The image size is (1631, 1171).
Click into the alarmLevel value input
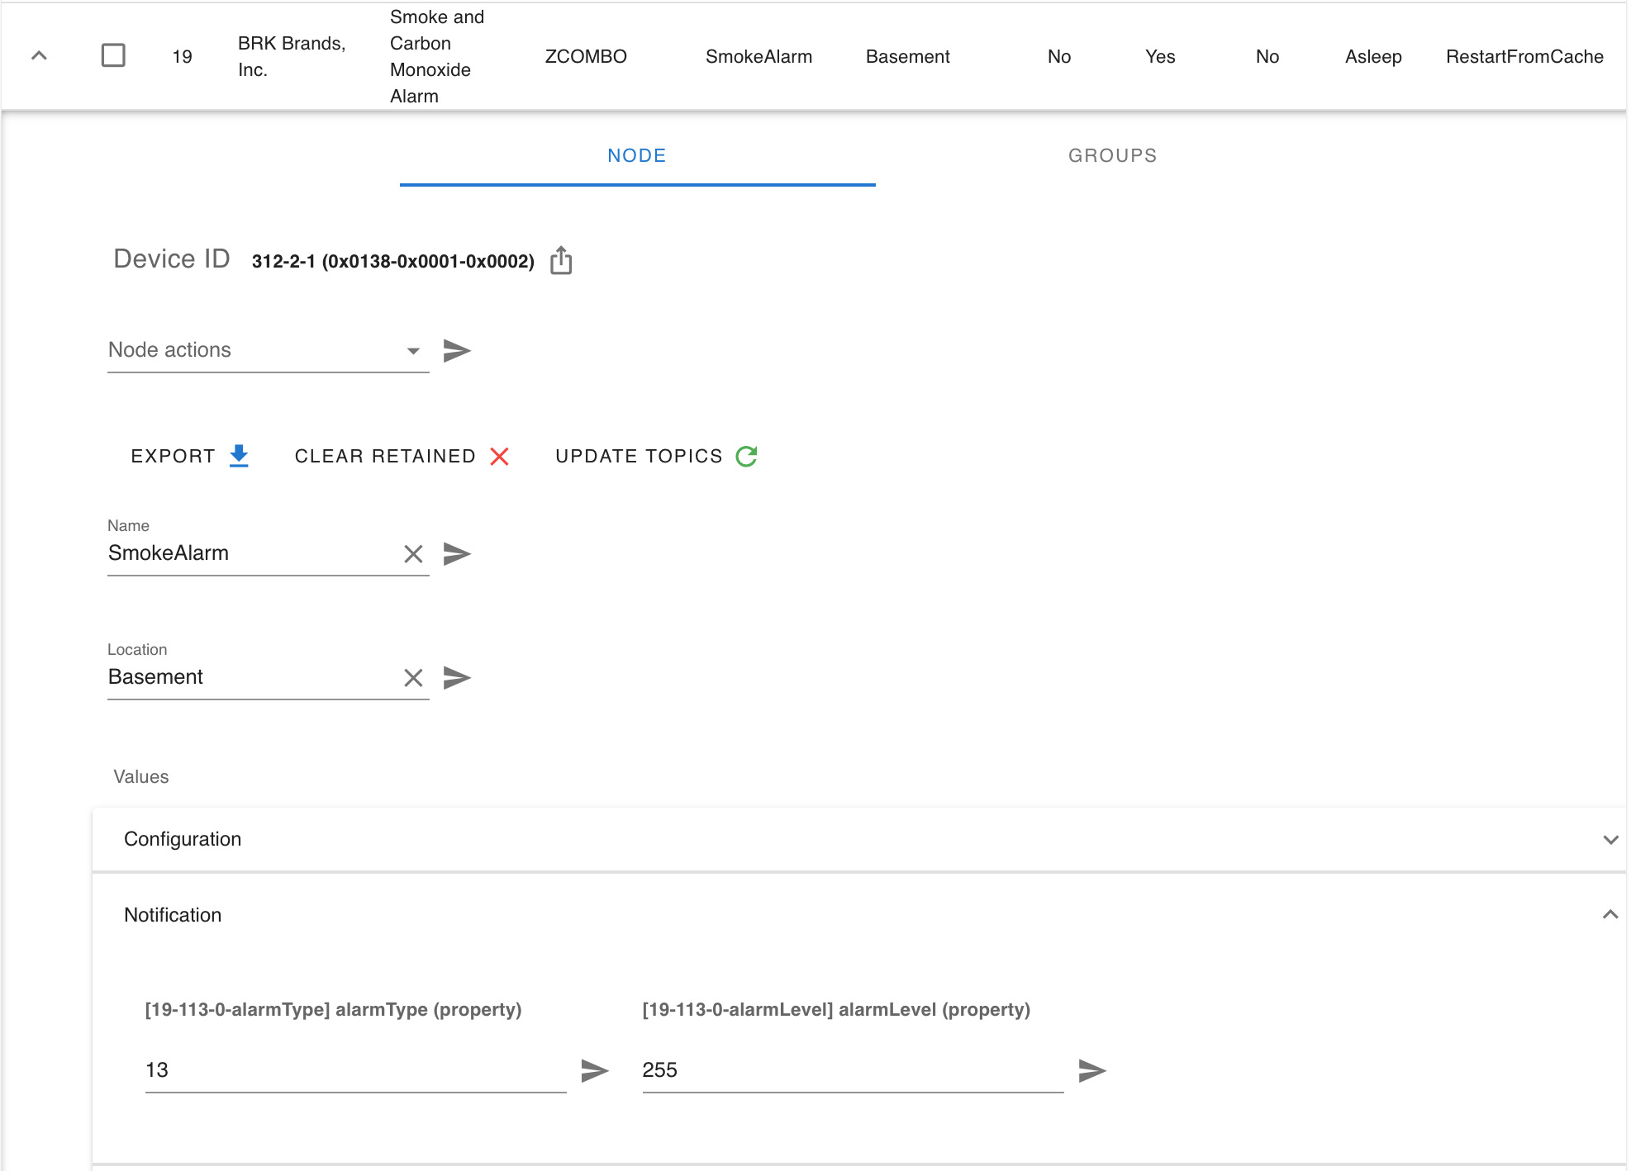click(x=851, y=1070)
